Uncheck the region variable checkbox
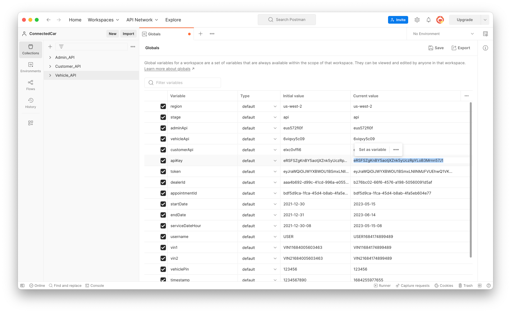This screenshot has width=511, height=313. click(x=163, y=106)
